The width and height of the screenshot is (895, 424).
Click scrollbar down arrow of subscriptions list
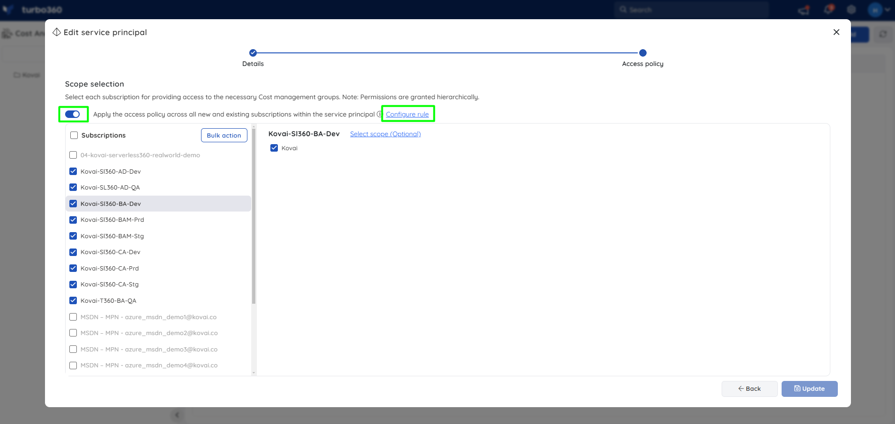point(254,373)
